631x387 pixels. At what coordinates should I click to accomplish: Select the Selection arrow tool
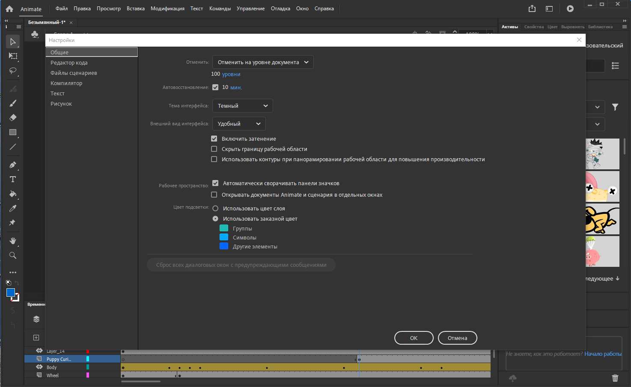pyautogui.click(x=13, y=41)
